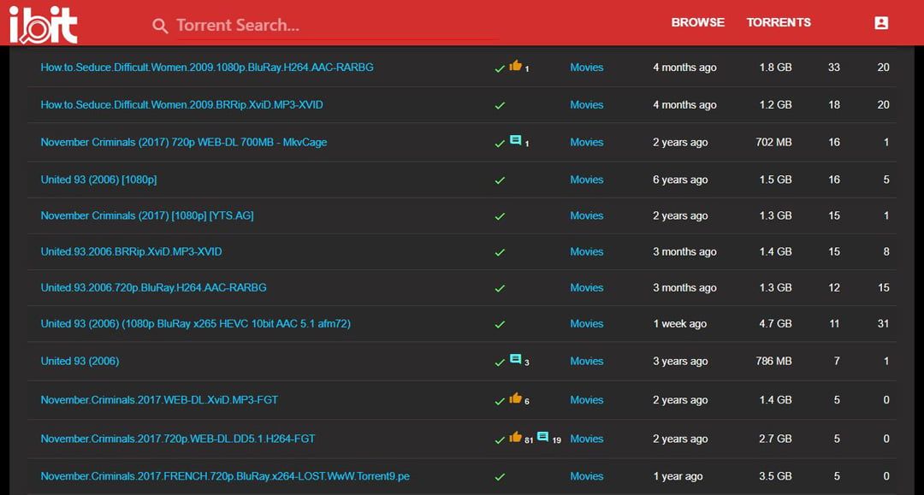Viewport: 924px width, 495px height.
Task: Click the '1 week ago' date text
Action: click(x=679, y=323)
